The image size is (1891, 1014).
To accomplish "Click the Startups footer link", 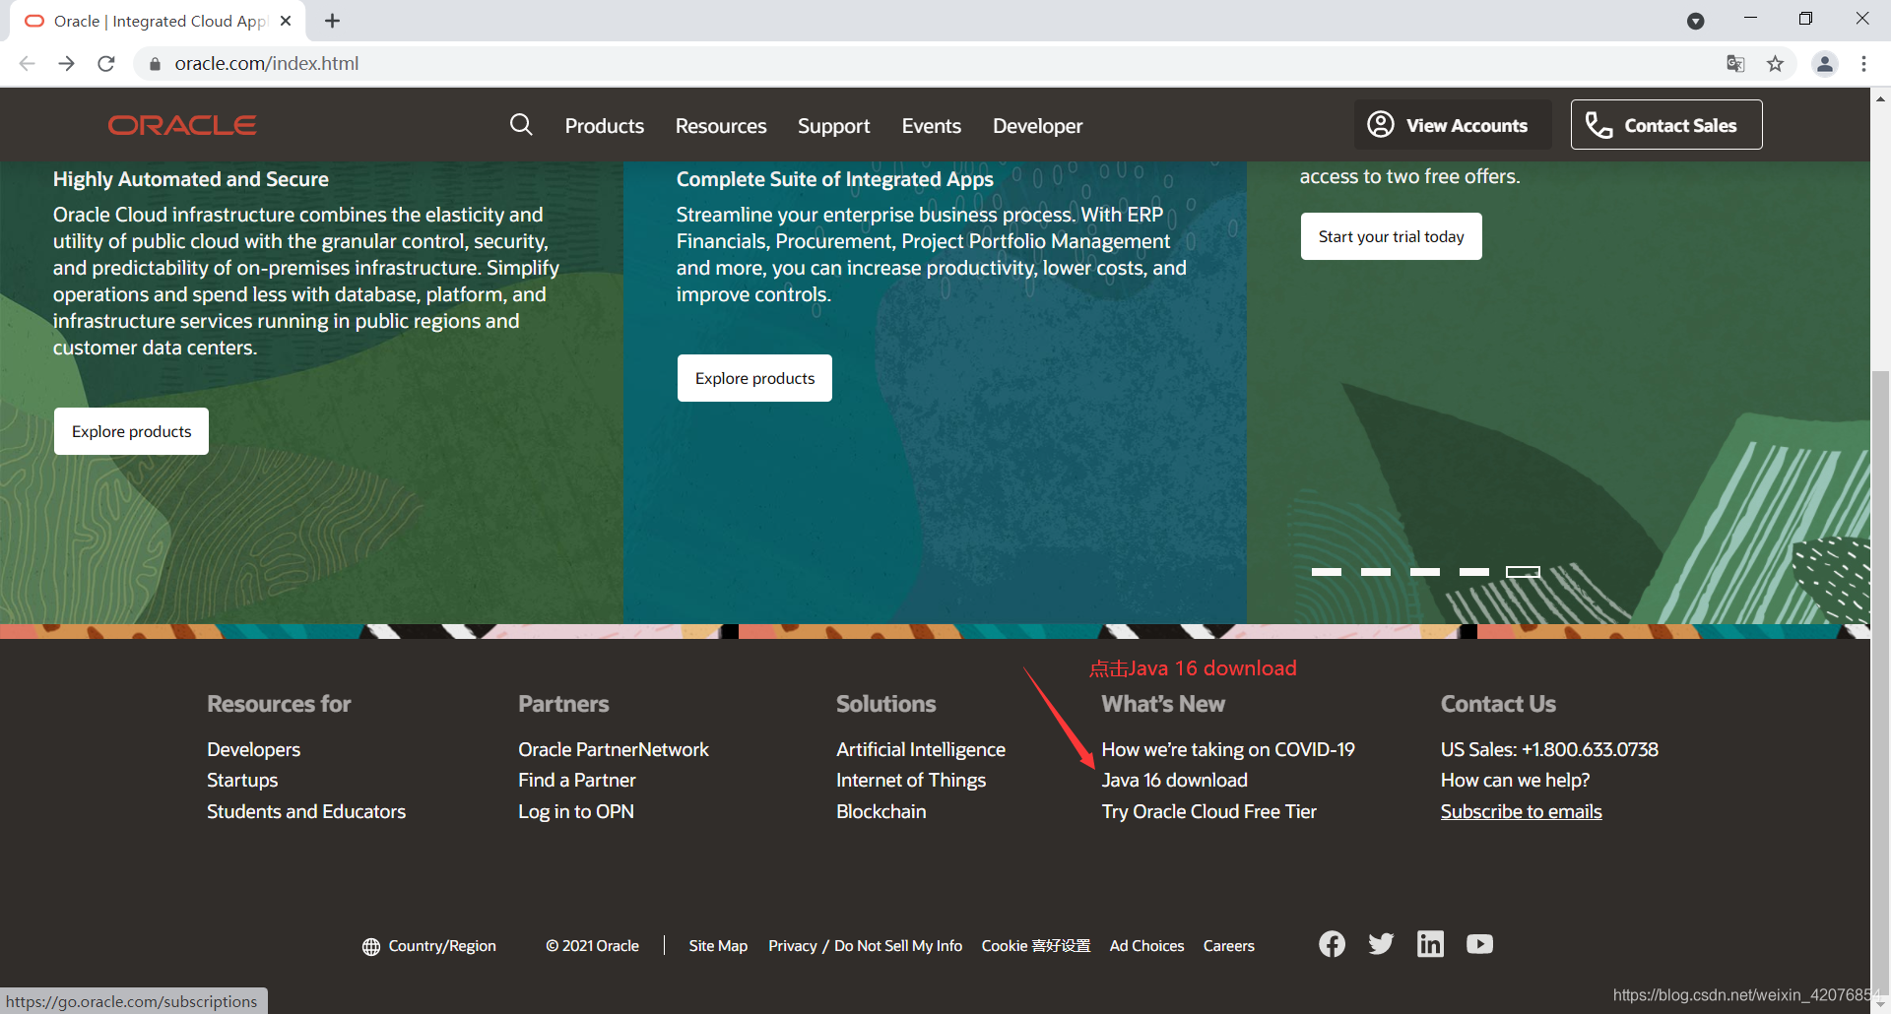I will point(242,781).
